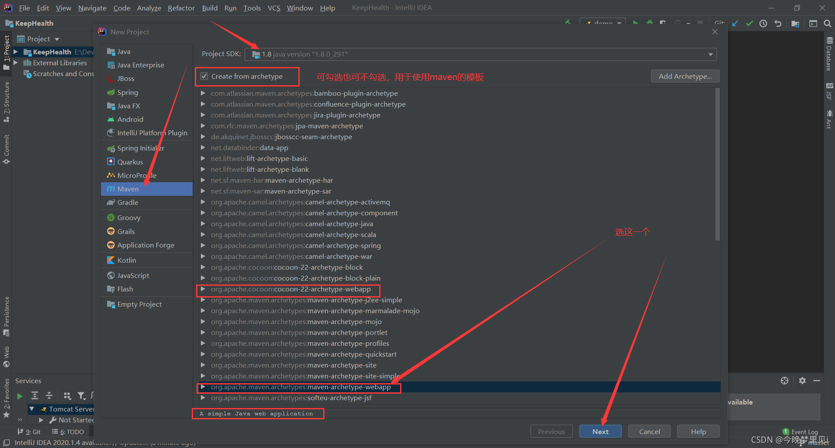
Task: Open the Build menu
Action: pyautogui.click(x=210, y=8)
